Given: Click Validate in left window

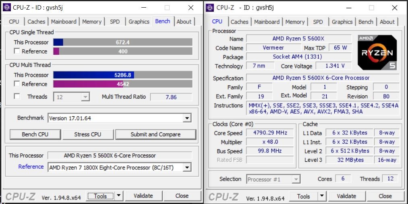Looking at the screenshot, I should click(143, 196).
